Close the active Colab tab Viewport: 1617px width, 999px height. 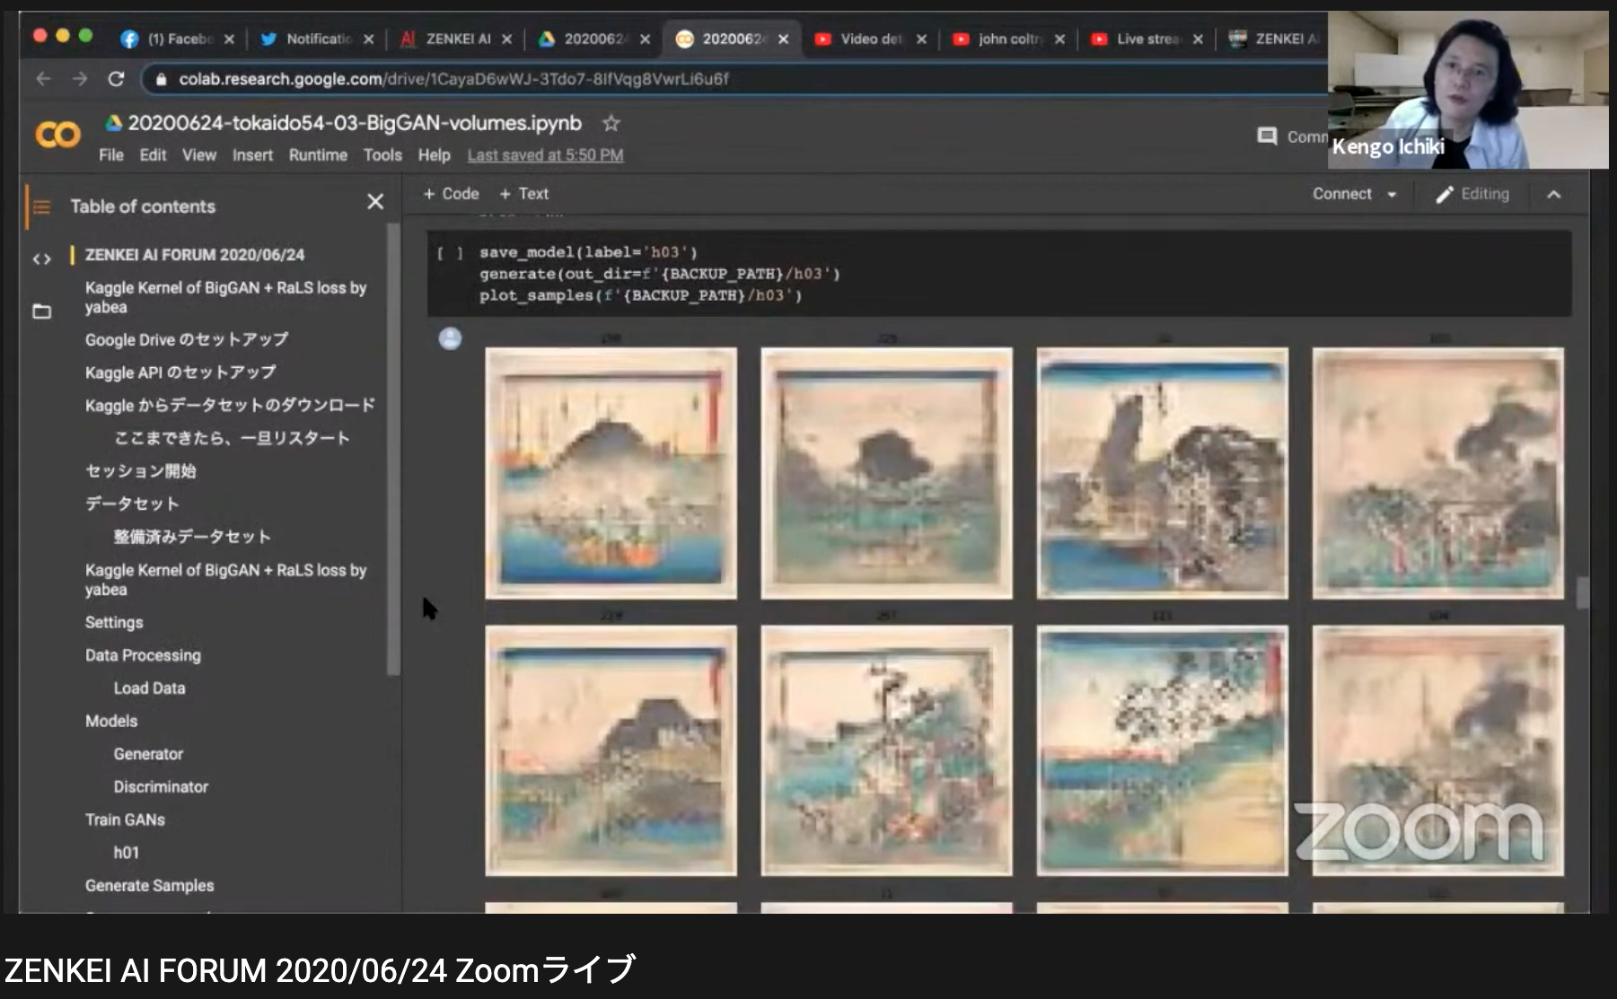[783, 39]
